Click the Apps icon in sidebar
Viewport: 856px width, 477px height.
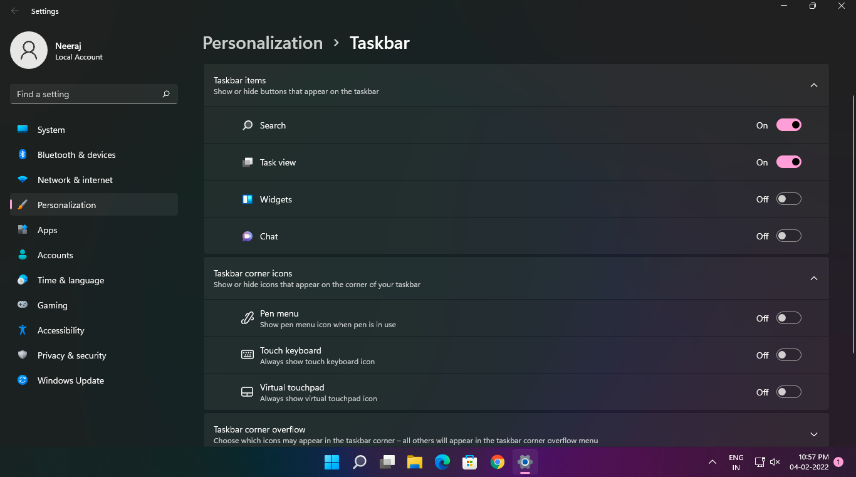click(23, 230)
